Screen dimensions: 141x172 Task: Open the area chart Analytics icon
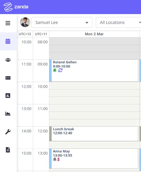(x=8, y=114)
